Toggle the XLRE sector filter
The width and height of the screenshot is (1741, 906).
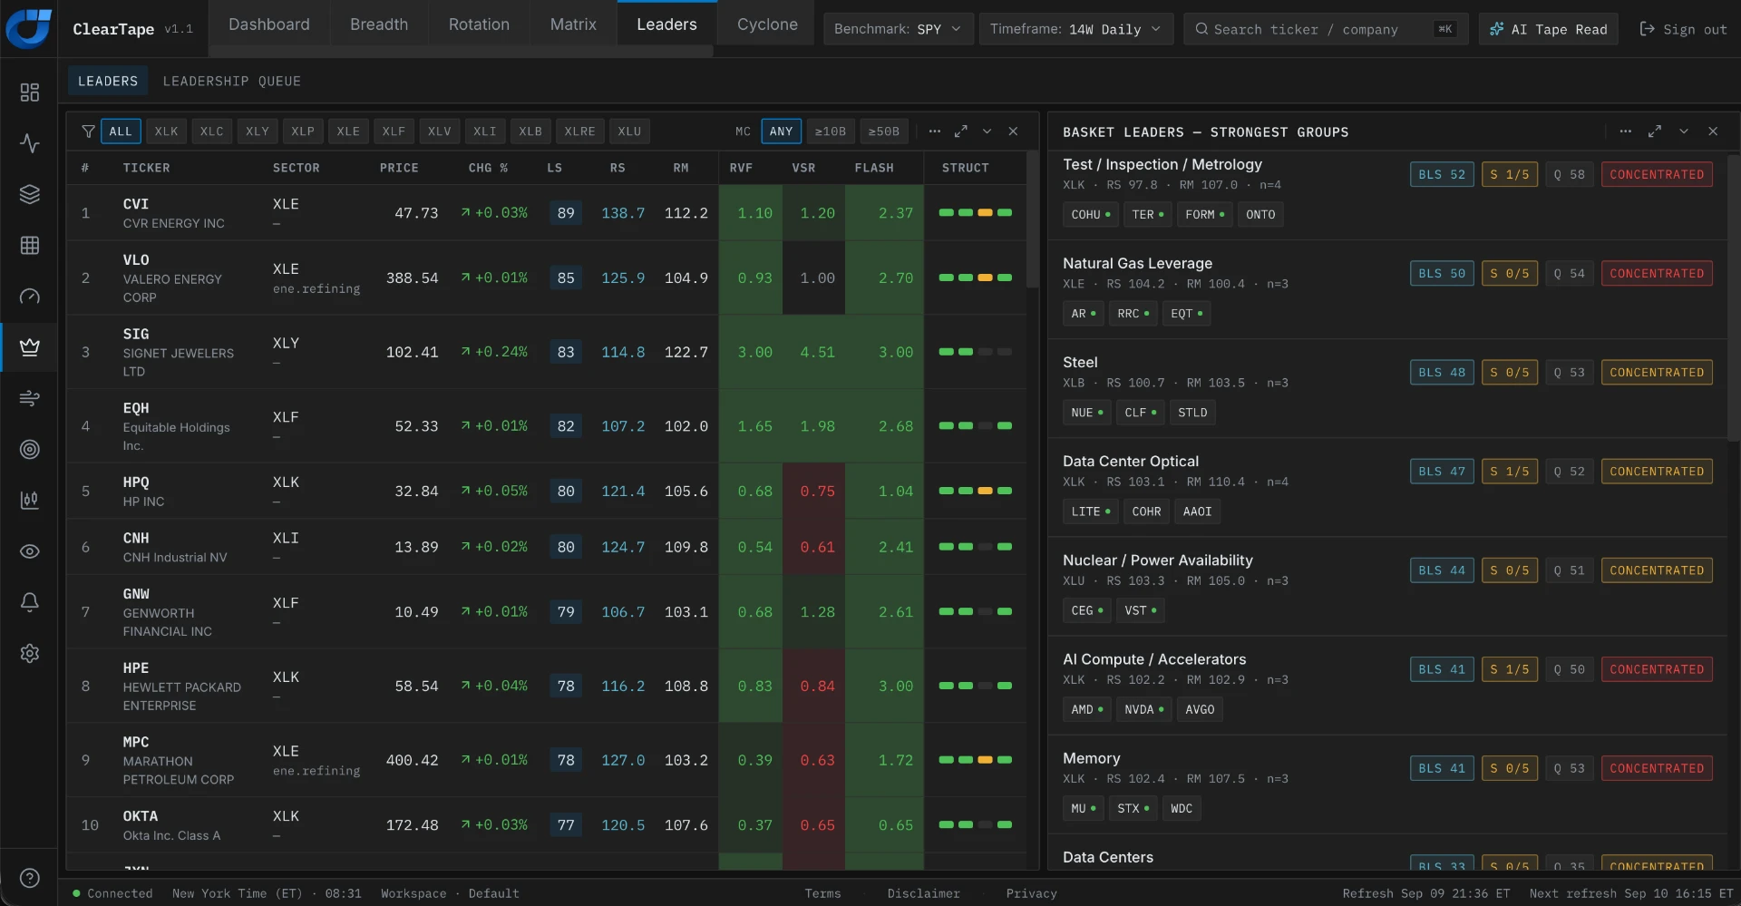click(580, 132)
